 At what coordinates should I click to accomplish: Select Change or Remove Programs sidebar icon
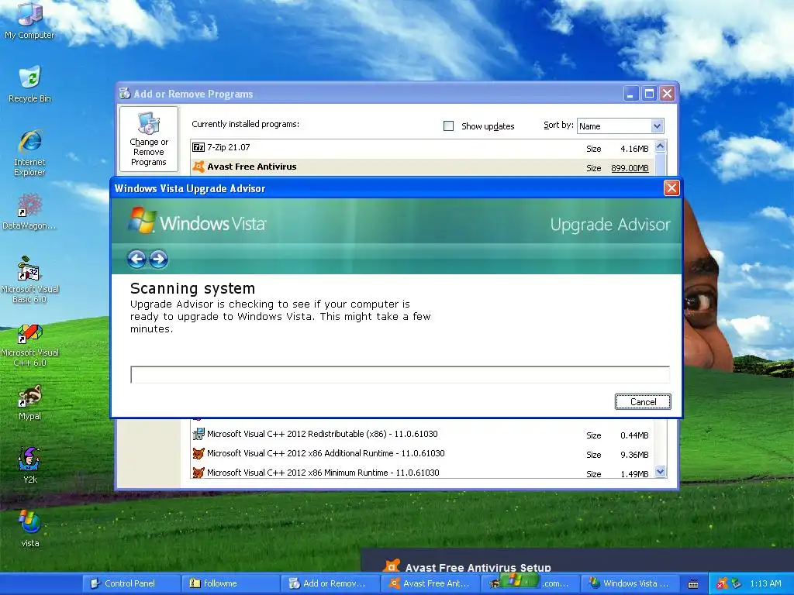tap(148, 139)
